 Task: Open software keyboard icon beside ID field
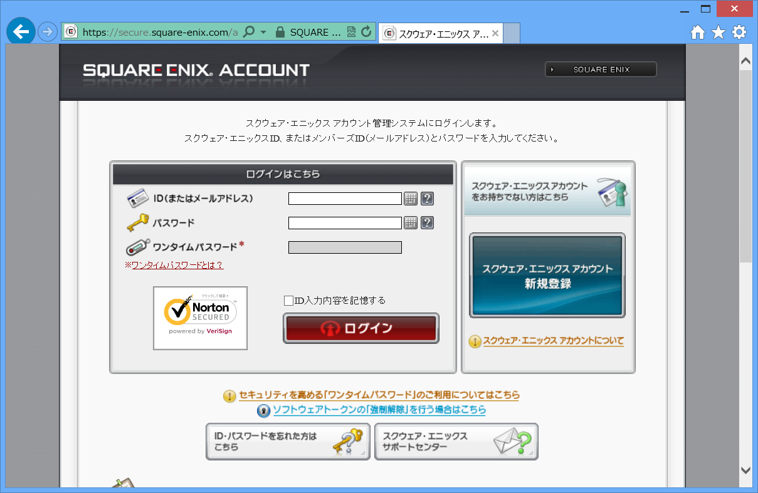click(411, 199)
